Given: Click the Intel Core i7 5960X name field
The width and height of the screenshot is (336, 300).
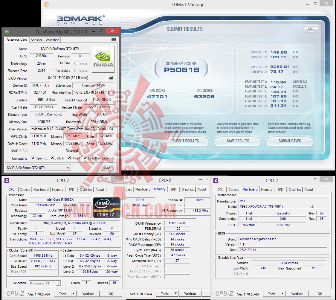Looking at the screenshot, I should pyautogui.click(x=60, y=200).
